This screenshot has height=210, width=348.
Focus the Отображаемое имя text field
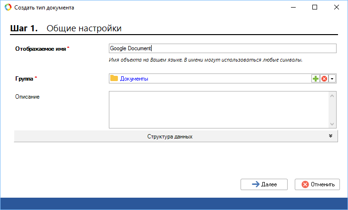click(222, 48)
